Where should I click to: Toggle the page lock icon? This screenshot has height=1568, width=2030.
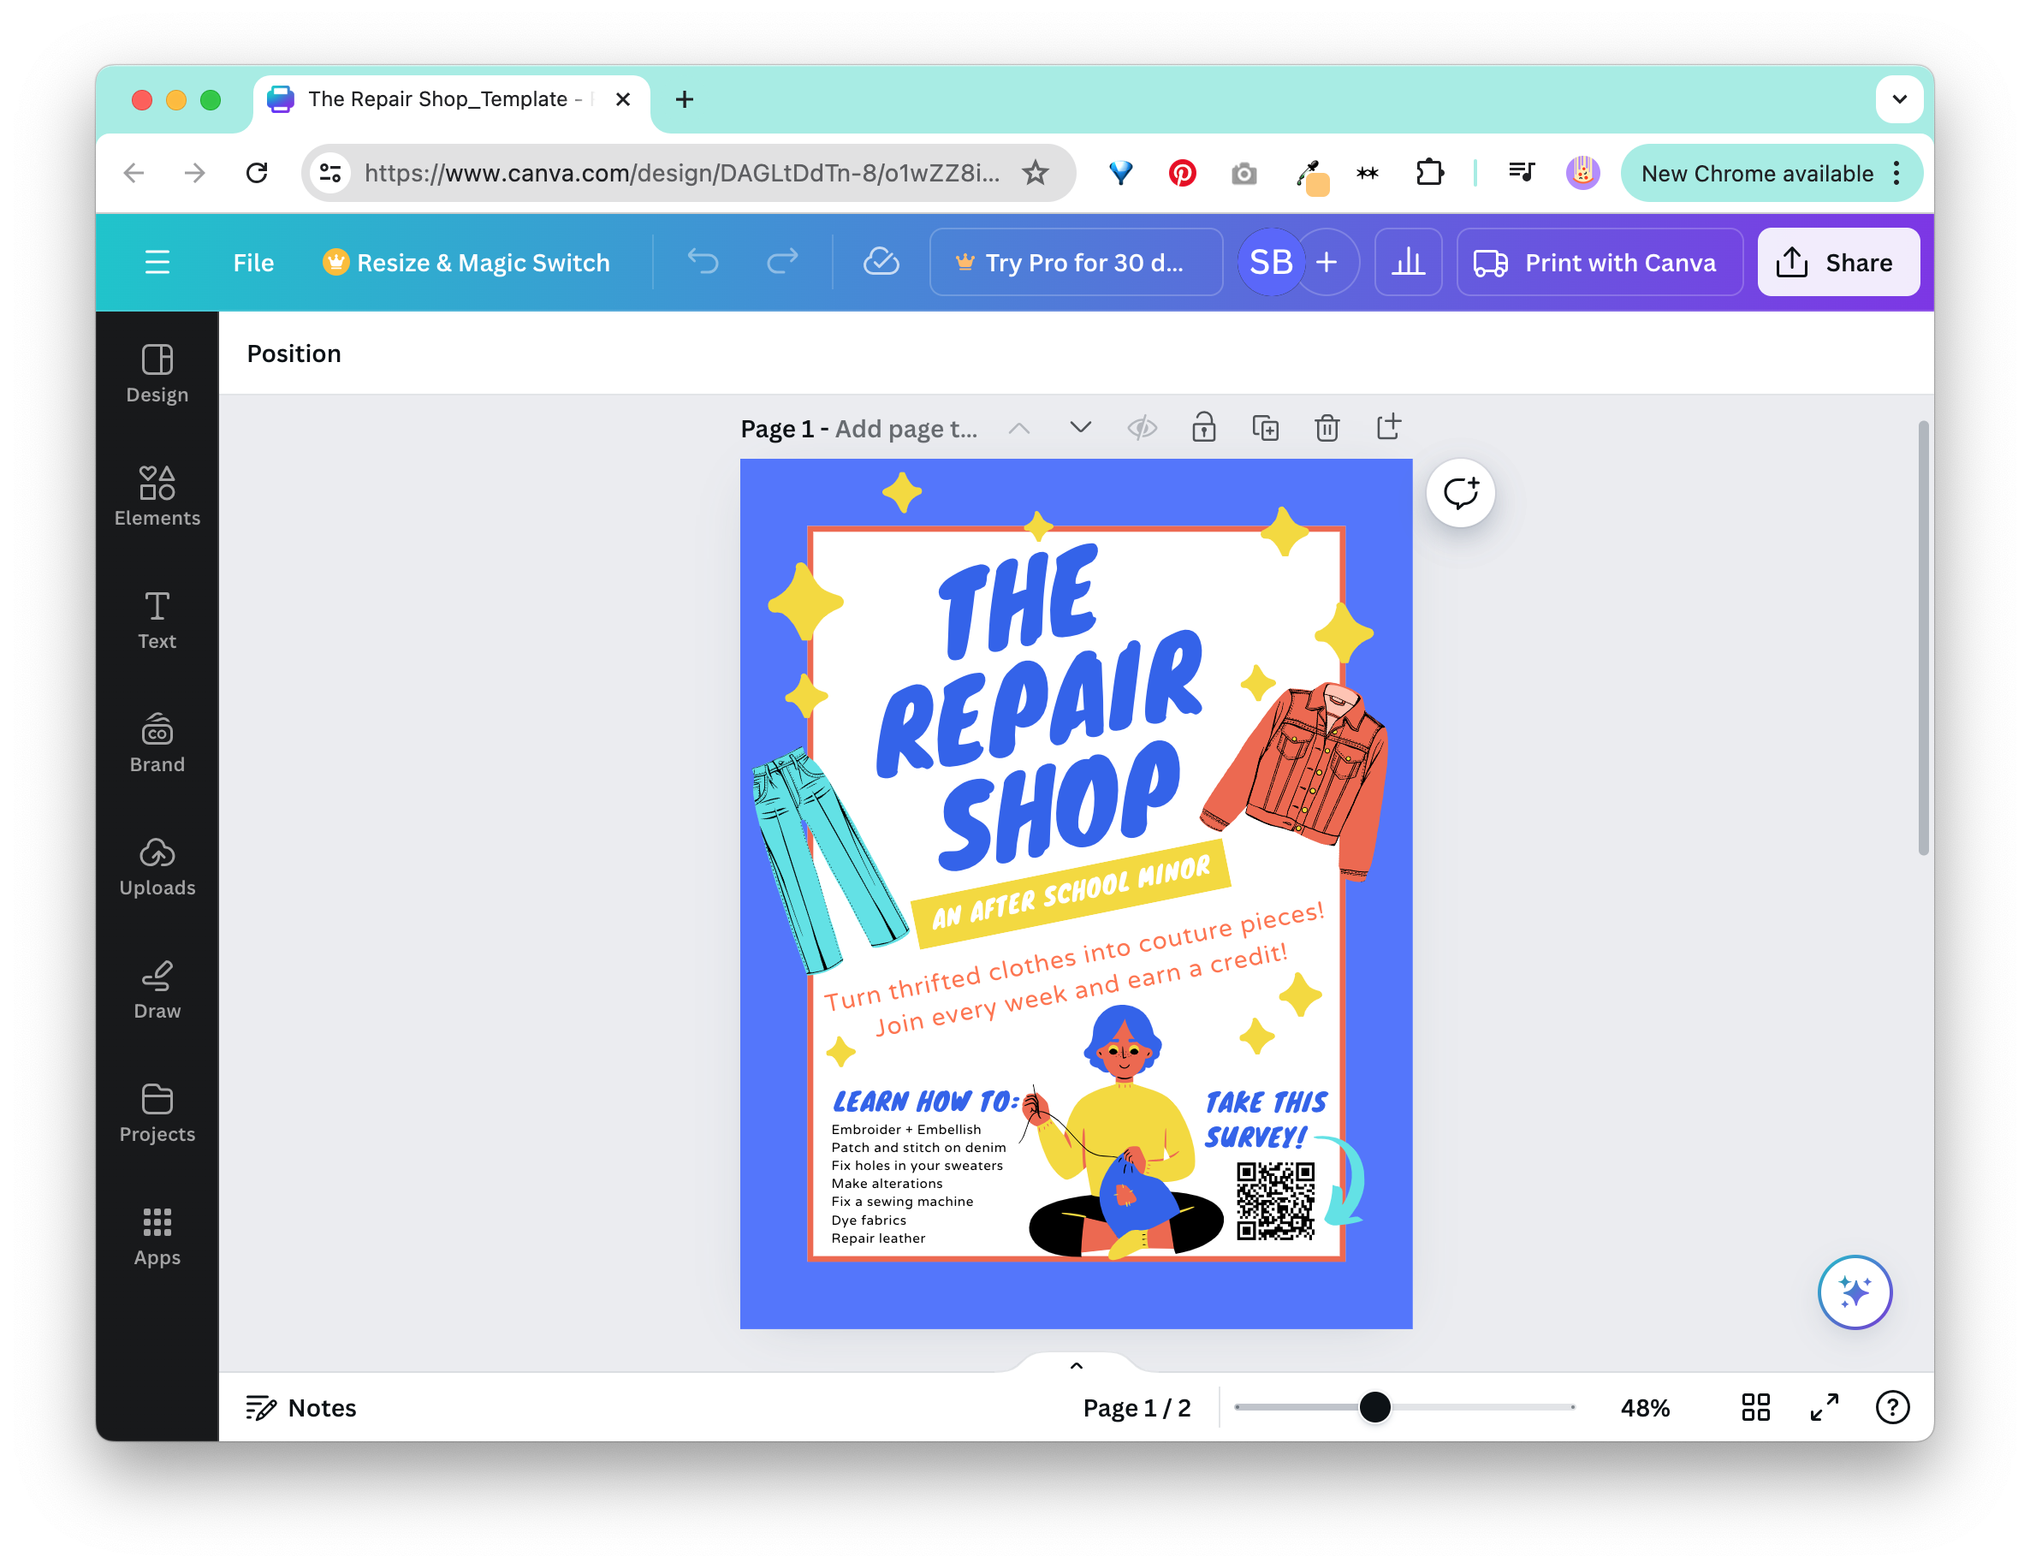[x=1203, y=428]
